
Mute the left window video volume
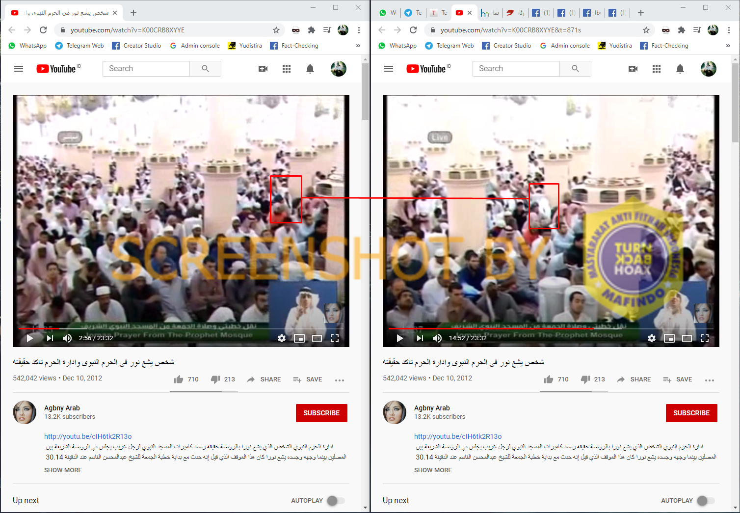(x=67, y=338)
